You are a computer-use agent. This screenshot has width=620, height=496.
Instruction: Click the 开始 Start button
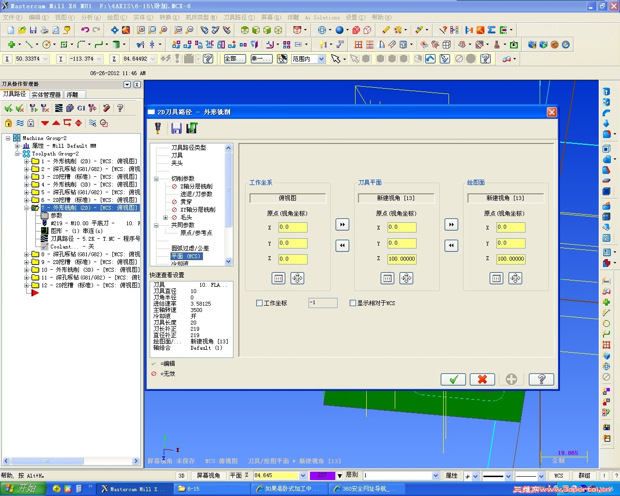click(23, 489)
